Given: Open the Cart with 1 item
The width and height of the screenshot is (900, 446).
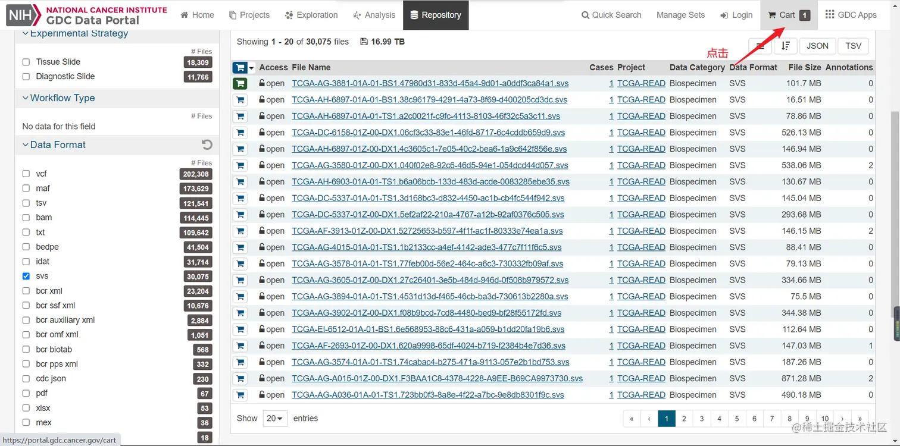Looking at the screenshot, I should 789,15.
